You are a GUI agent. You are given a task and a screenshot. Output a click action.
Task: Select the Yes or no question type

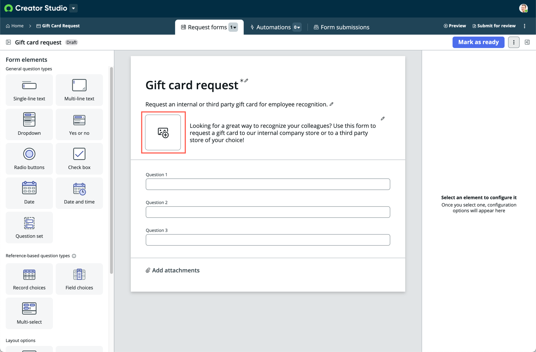(x=79, y=124)
